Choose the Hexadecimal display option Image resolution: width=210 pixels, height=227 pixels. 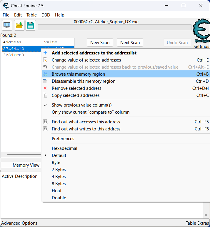(x=64, y=148)
